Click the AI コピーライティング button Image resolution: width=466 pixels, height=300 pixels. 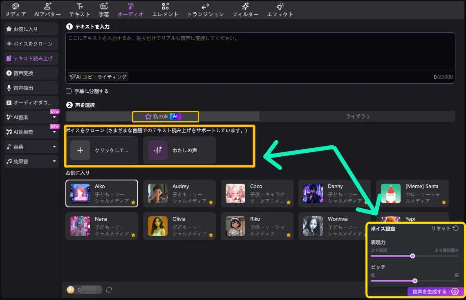98,77
